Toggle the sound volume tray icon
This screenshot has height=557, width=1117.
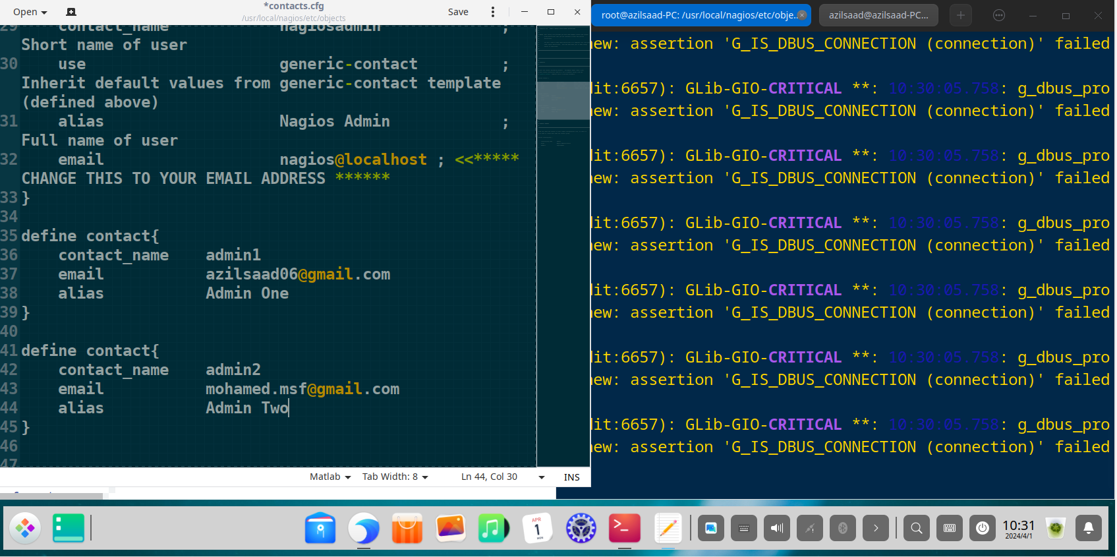click(x=777, y=528)
